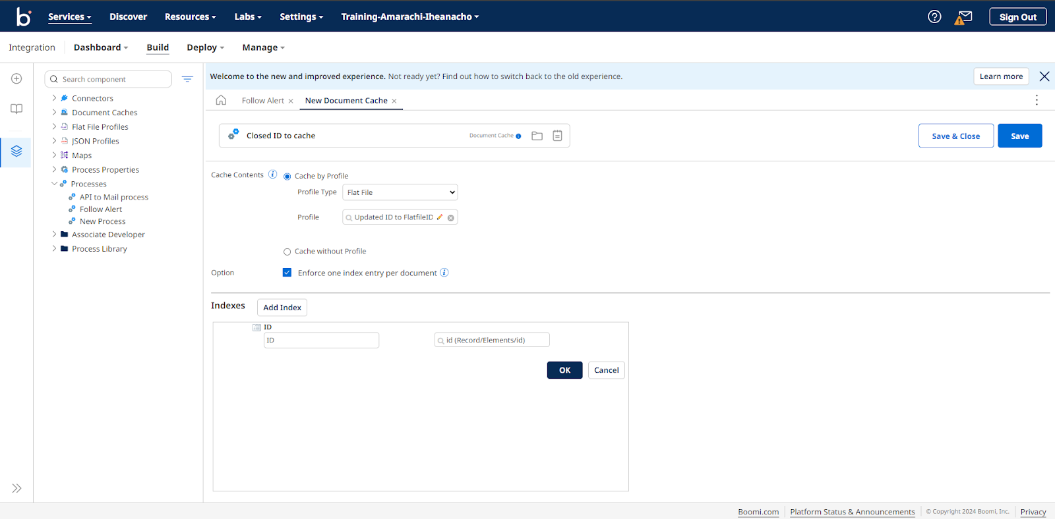Viewport: 1055px width, 519px height.
Task: Open the three-dot more options menu
Action: point(1037,100)
